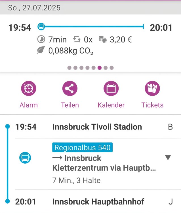Open the Innsbruck Hauptbahnhof stop
This screenshot has width=181, height=213.
(98, 202)
